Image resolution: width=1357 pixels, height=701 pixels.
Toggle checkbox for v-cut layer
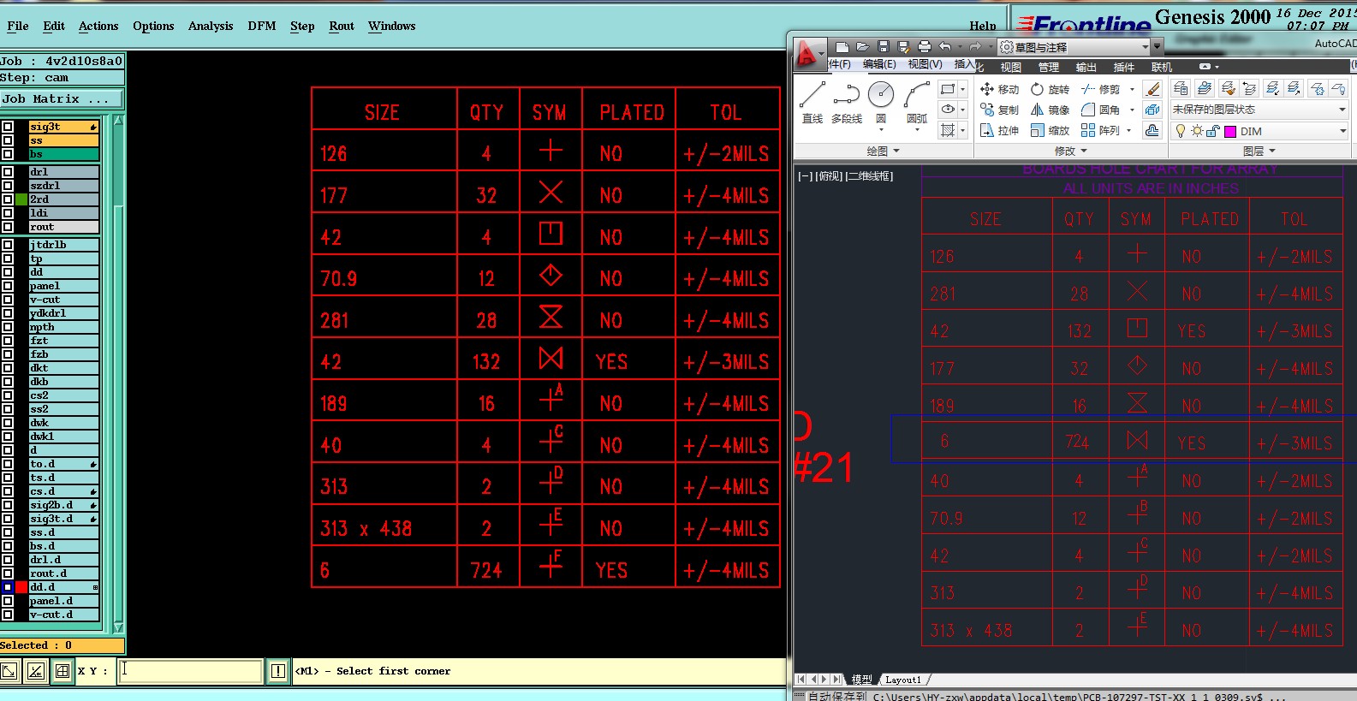point(8,300)
